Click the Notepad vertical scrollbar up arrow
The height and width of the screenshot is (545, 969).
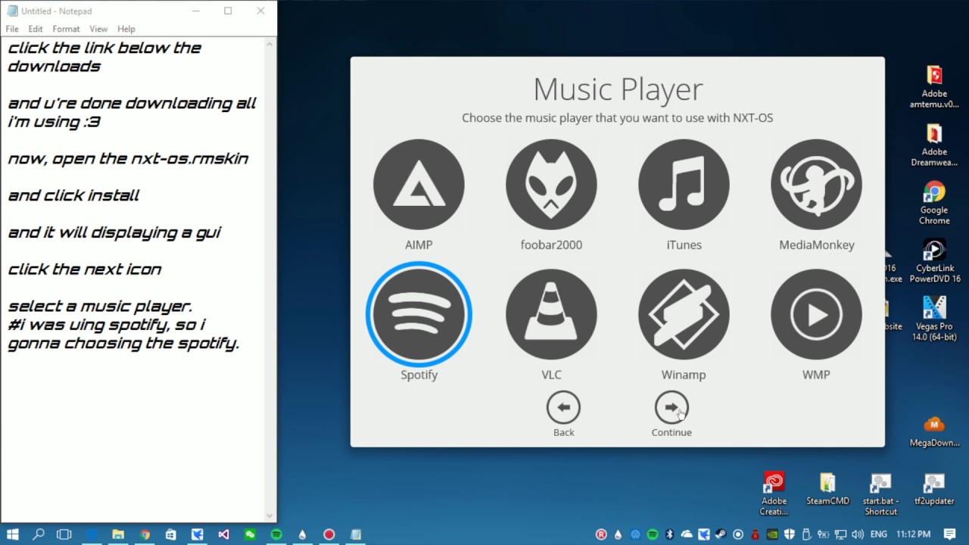click(x=270, y=44)
